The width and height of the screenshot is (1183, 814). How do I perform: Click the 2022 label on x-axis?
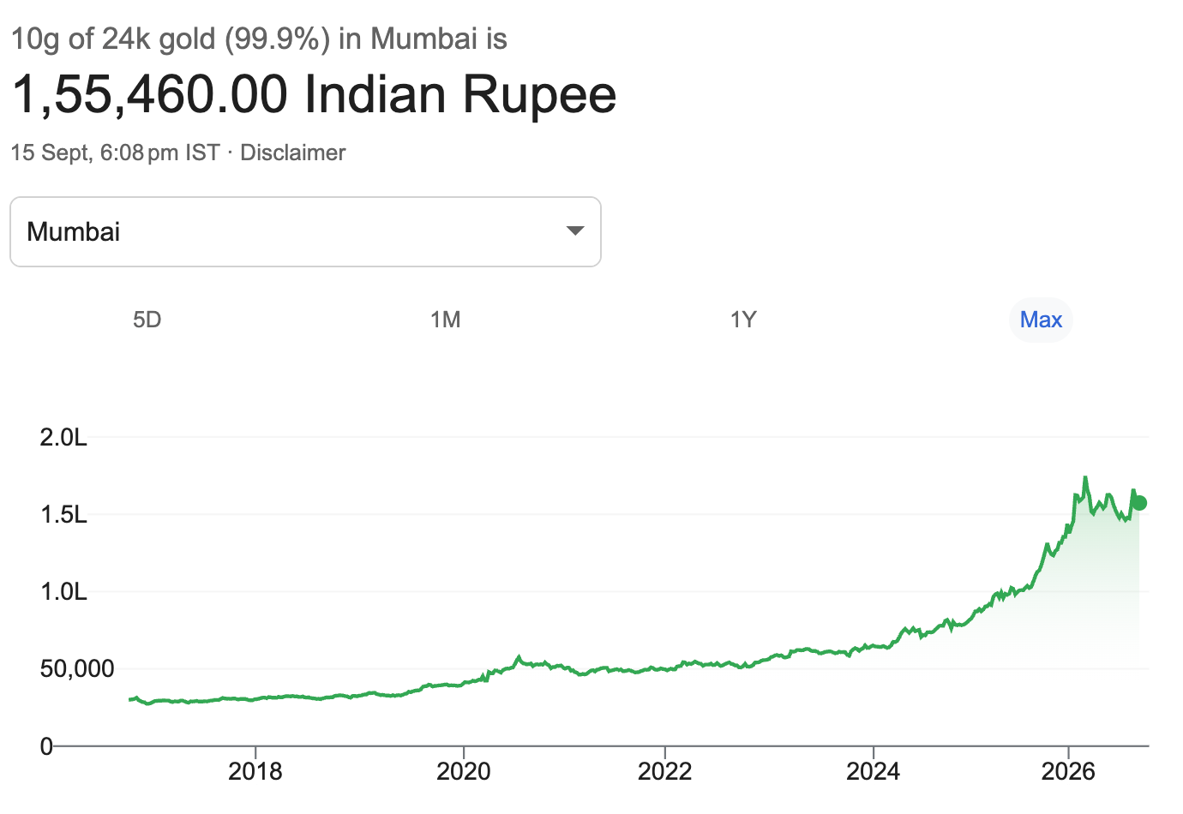point(665,771)
